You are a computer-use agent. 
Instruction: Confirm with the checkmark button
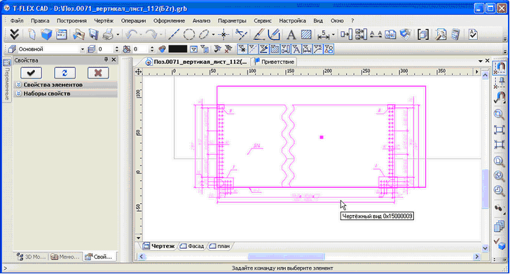[x=32, y=73]
